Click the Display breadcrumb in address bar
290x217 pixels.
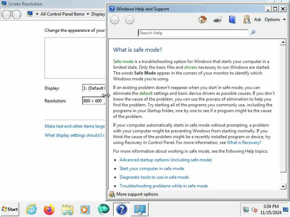coord(98,14)
